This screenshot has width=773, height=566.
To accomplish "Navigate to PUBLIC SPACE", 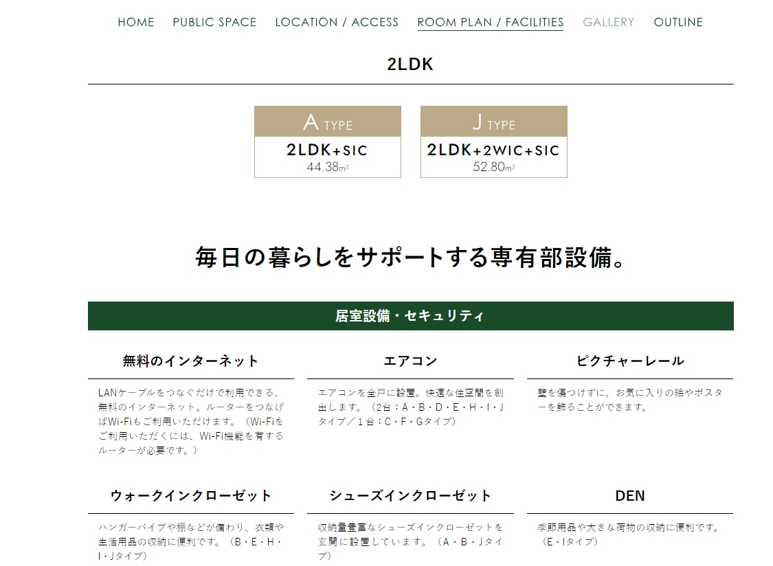I will tap(215, 22).
